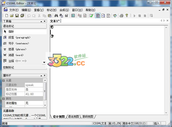Cut selection using scissors icon
This screenshot has width=172, height=127.
coord(39,16)
